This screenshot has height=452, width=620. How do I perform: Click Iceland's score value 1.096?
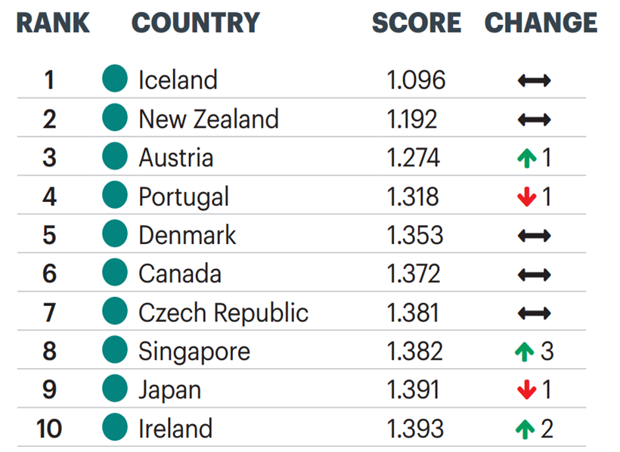pos(416,79)
